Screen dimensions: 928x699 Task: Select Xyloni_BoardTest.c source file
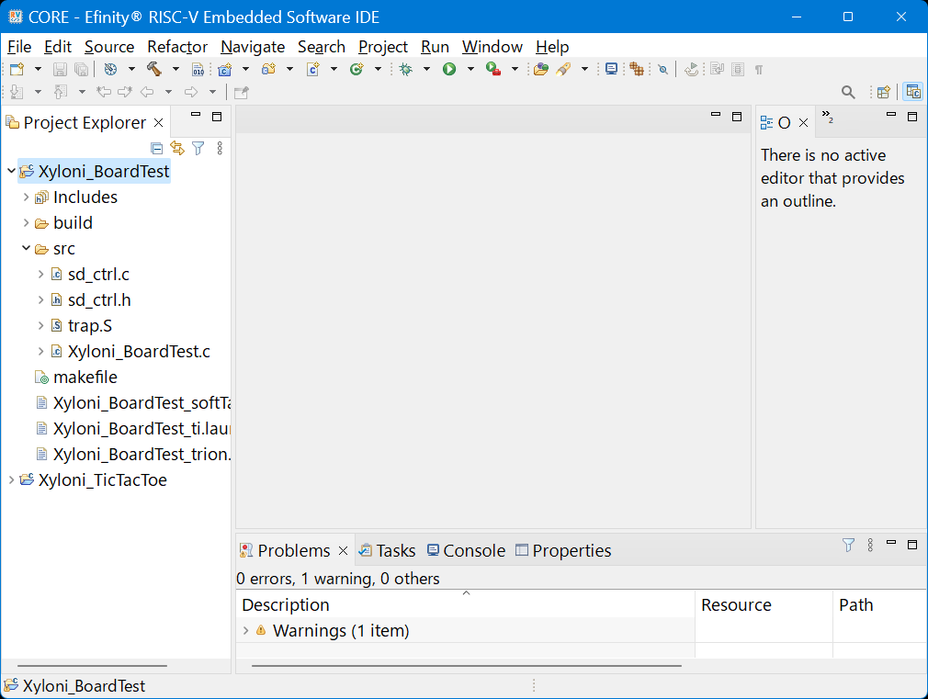(139, 352)
